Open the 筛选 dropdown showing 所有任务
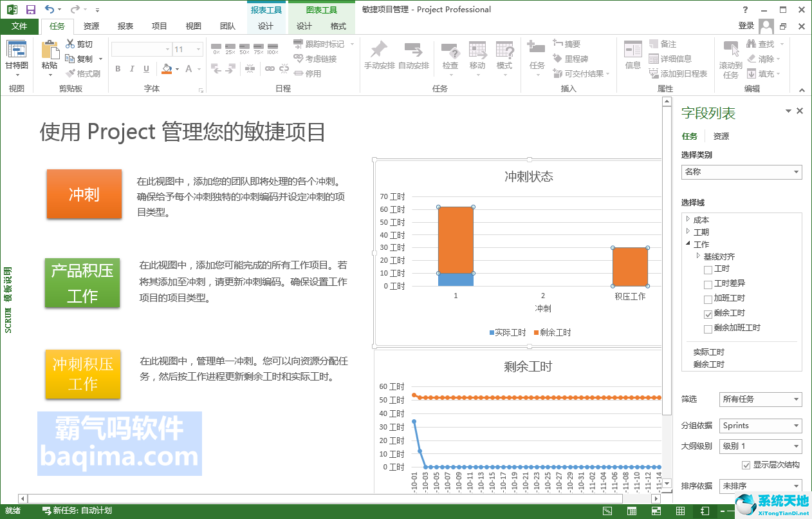 761,399
